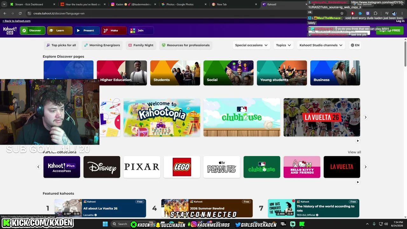Open the Pixar partner collection
The height and width of the screenshot is (229, 407).
click(142, 167)
